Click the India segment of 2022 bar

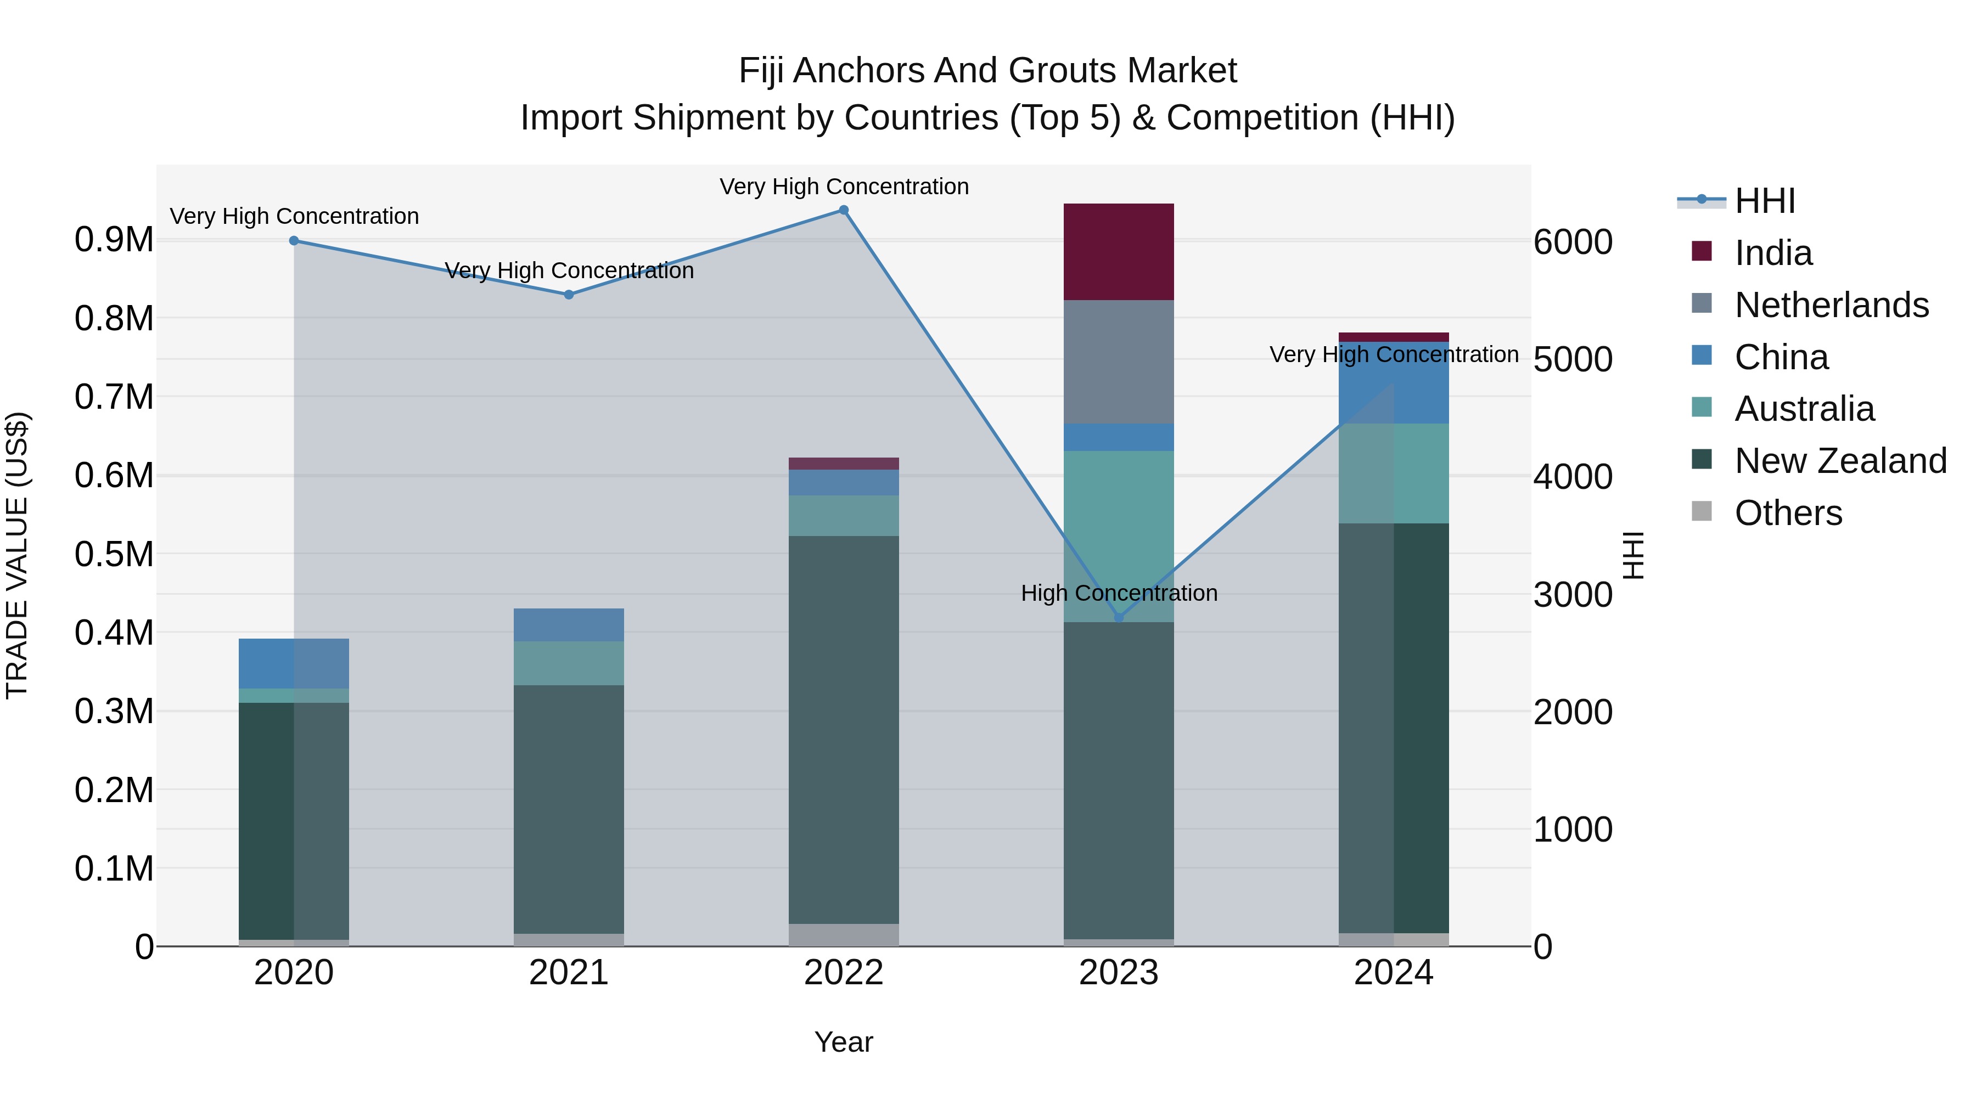tap(844, 464)
